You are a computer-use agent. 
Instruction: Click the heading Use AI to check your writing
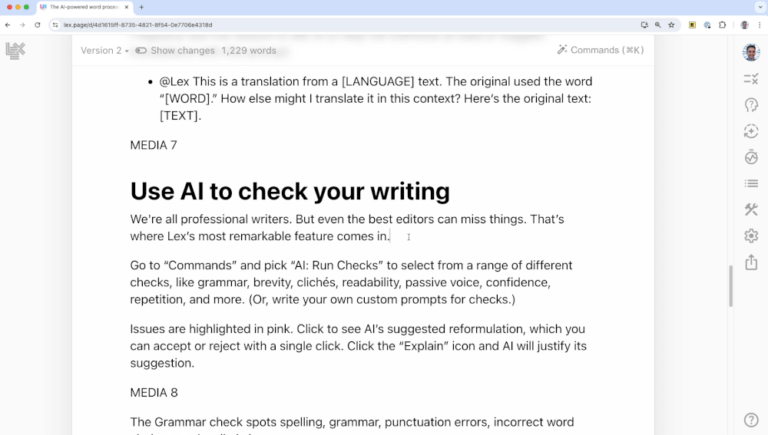coord(290,191)
